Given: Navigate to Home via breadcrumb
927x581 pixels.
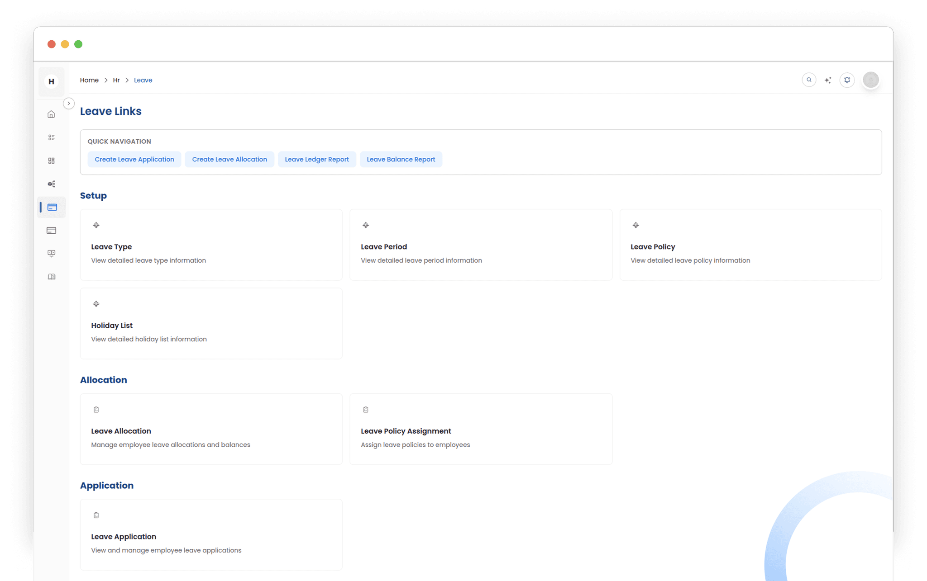Looking at the screenshot, I should [x=89, y=80].
